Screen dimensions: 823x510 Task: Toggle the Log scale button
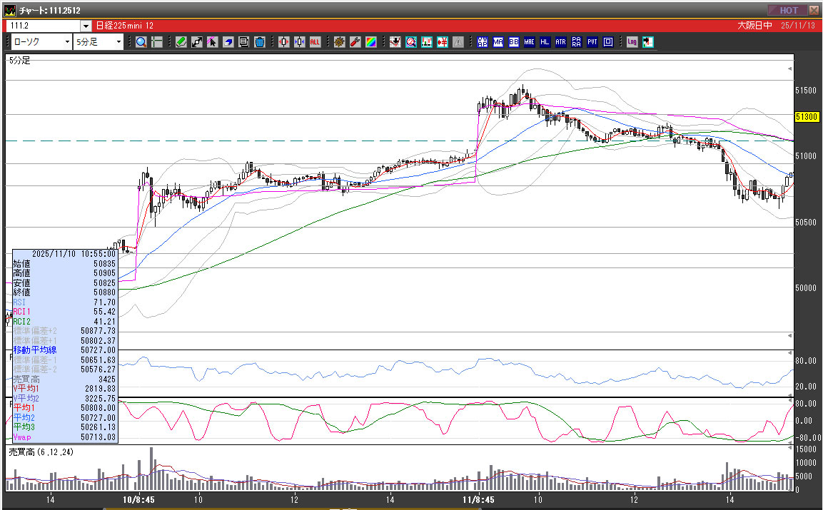point(632,42)
